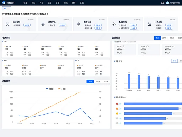Click the rank 4 grey badge in Top5
182x137 pixels.
117,118
